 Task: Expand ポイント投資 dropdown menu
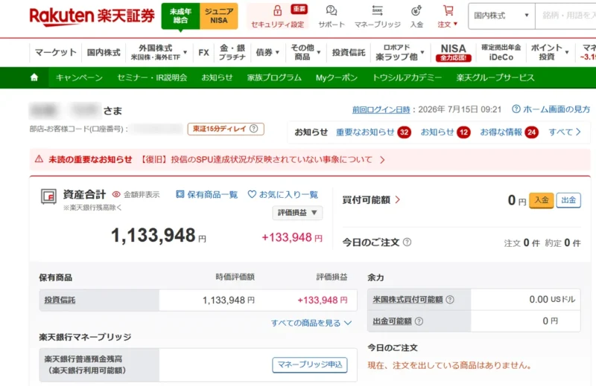tap(550, 52)
